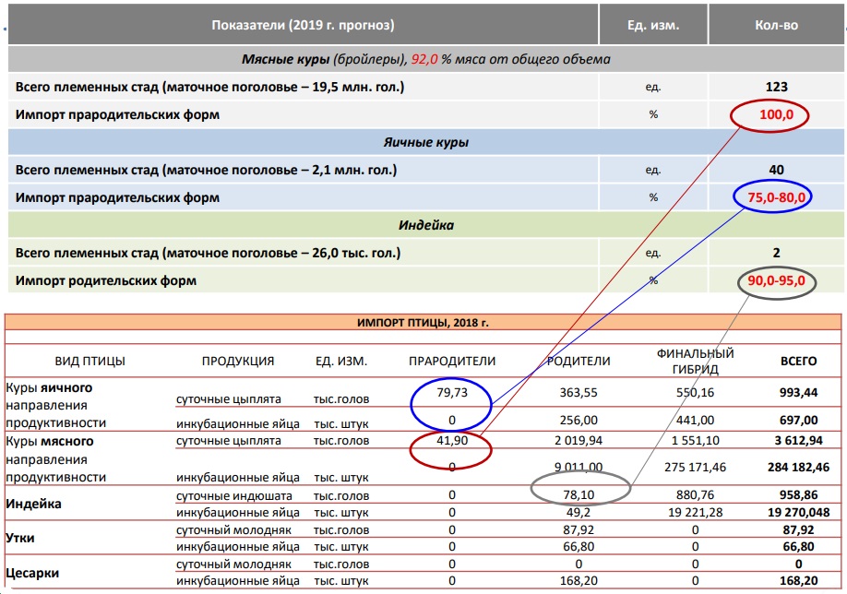Image resolution: width=847 pixels, height=594 pixels.
Task: Click the header 'Показатели (2019 г. прогноз)'
Action: [x=303, y=25]
